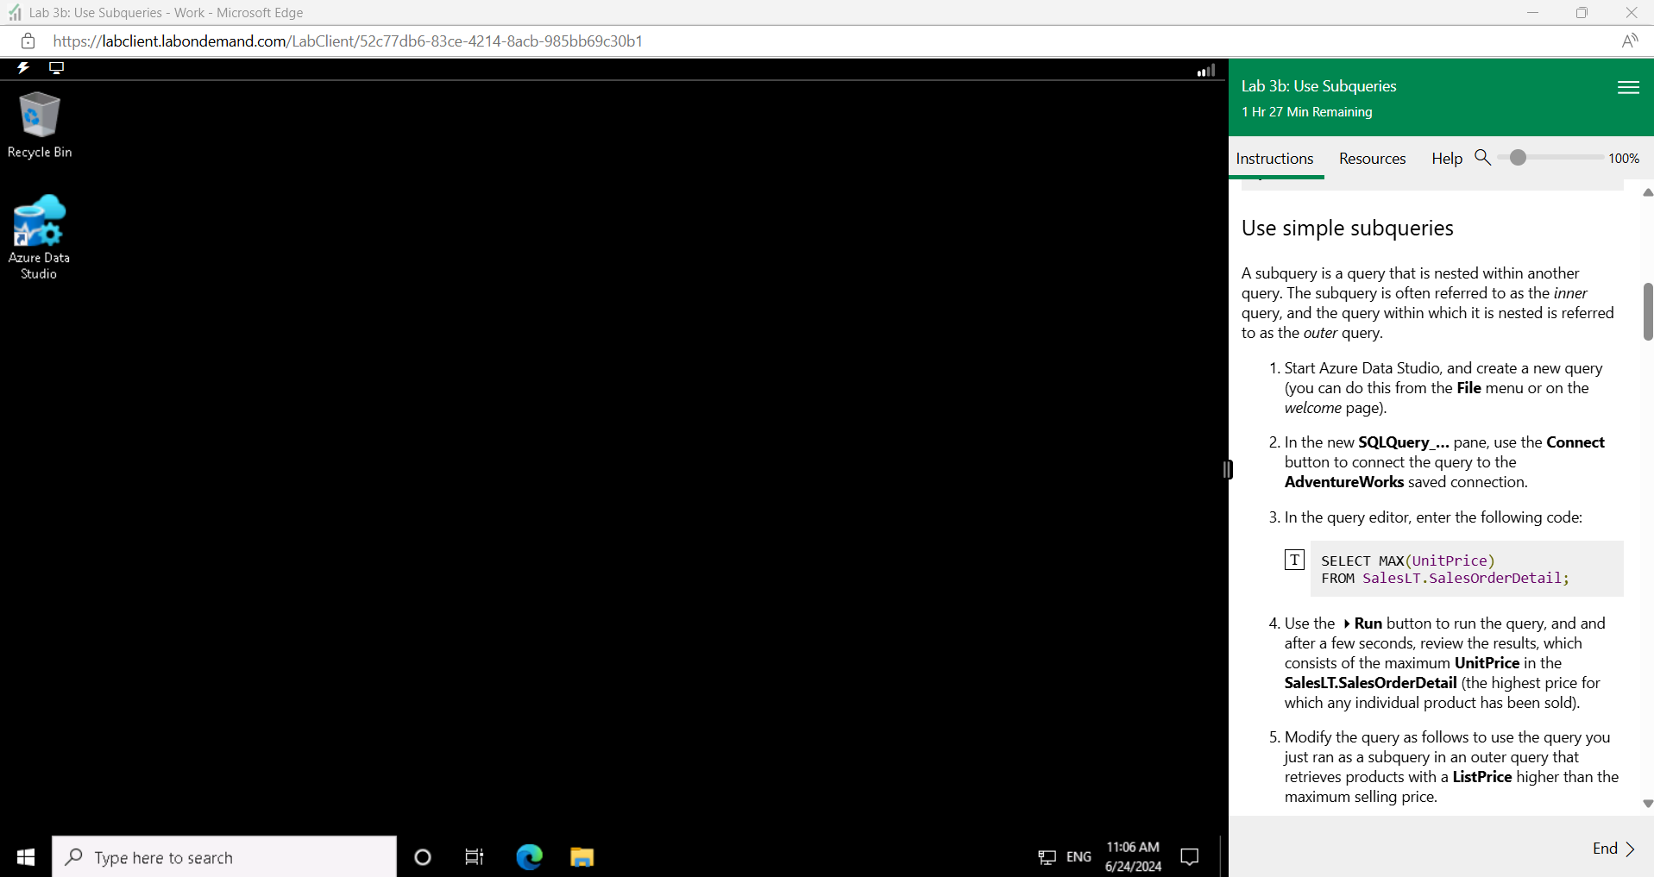Open the taskbar clock showing 11:06 AM

pyautogui.click(x=1133, y=857)
